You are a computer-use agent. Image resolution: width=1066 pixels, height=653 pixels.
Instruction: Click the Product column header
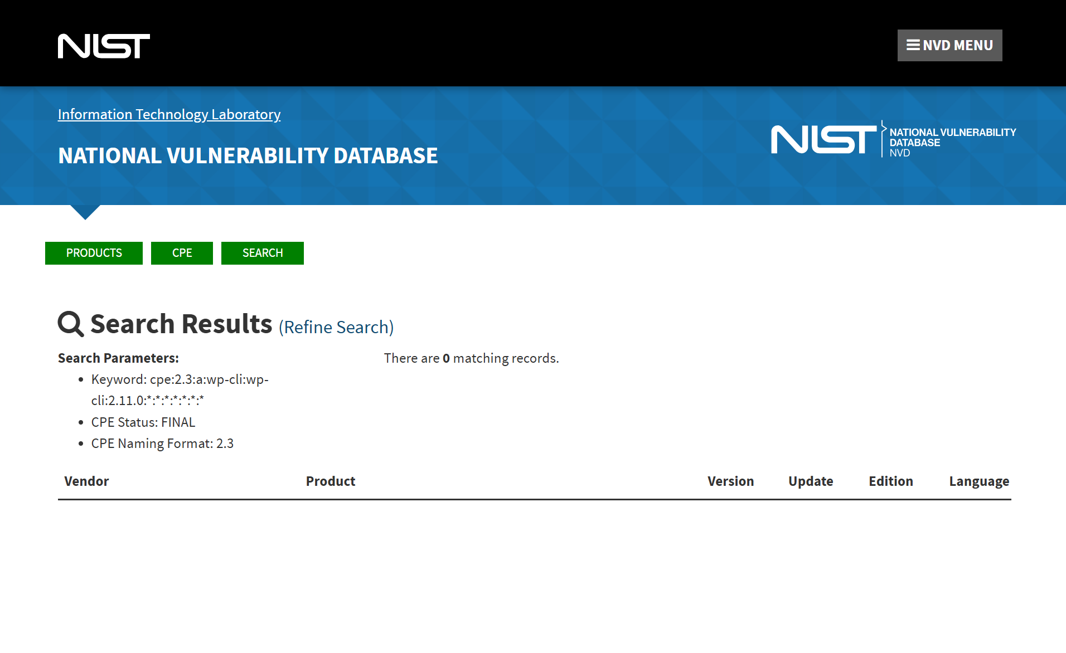coord(330,481)
